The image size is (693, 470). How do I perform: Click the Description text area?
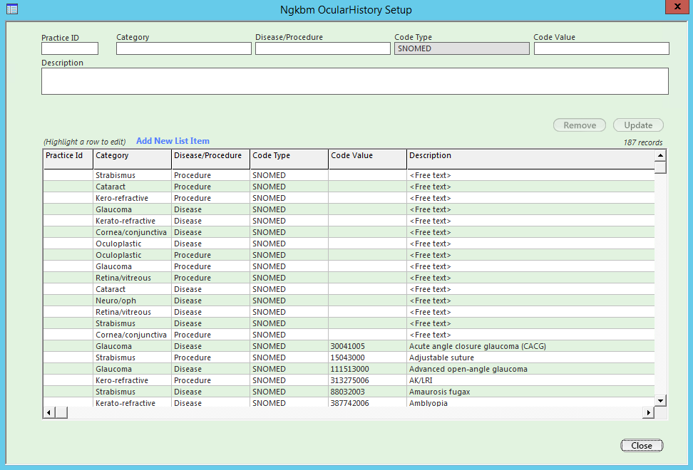pyautogui.click(x=355, y=81)
